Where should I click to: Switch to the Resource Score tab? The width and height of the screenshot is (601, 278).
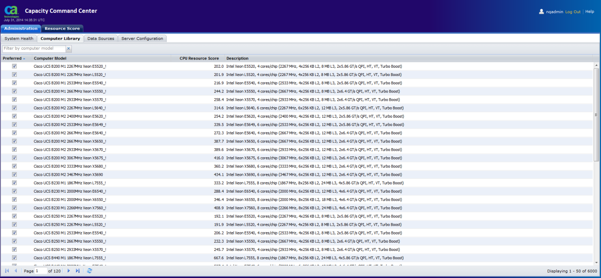coord(62,29)
